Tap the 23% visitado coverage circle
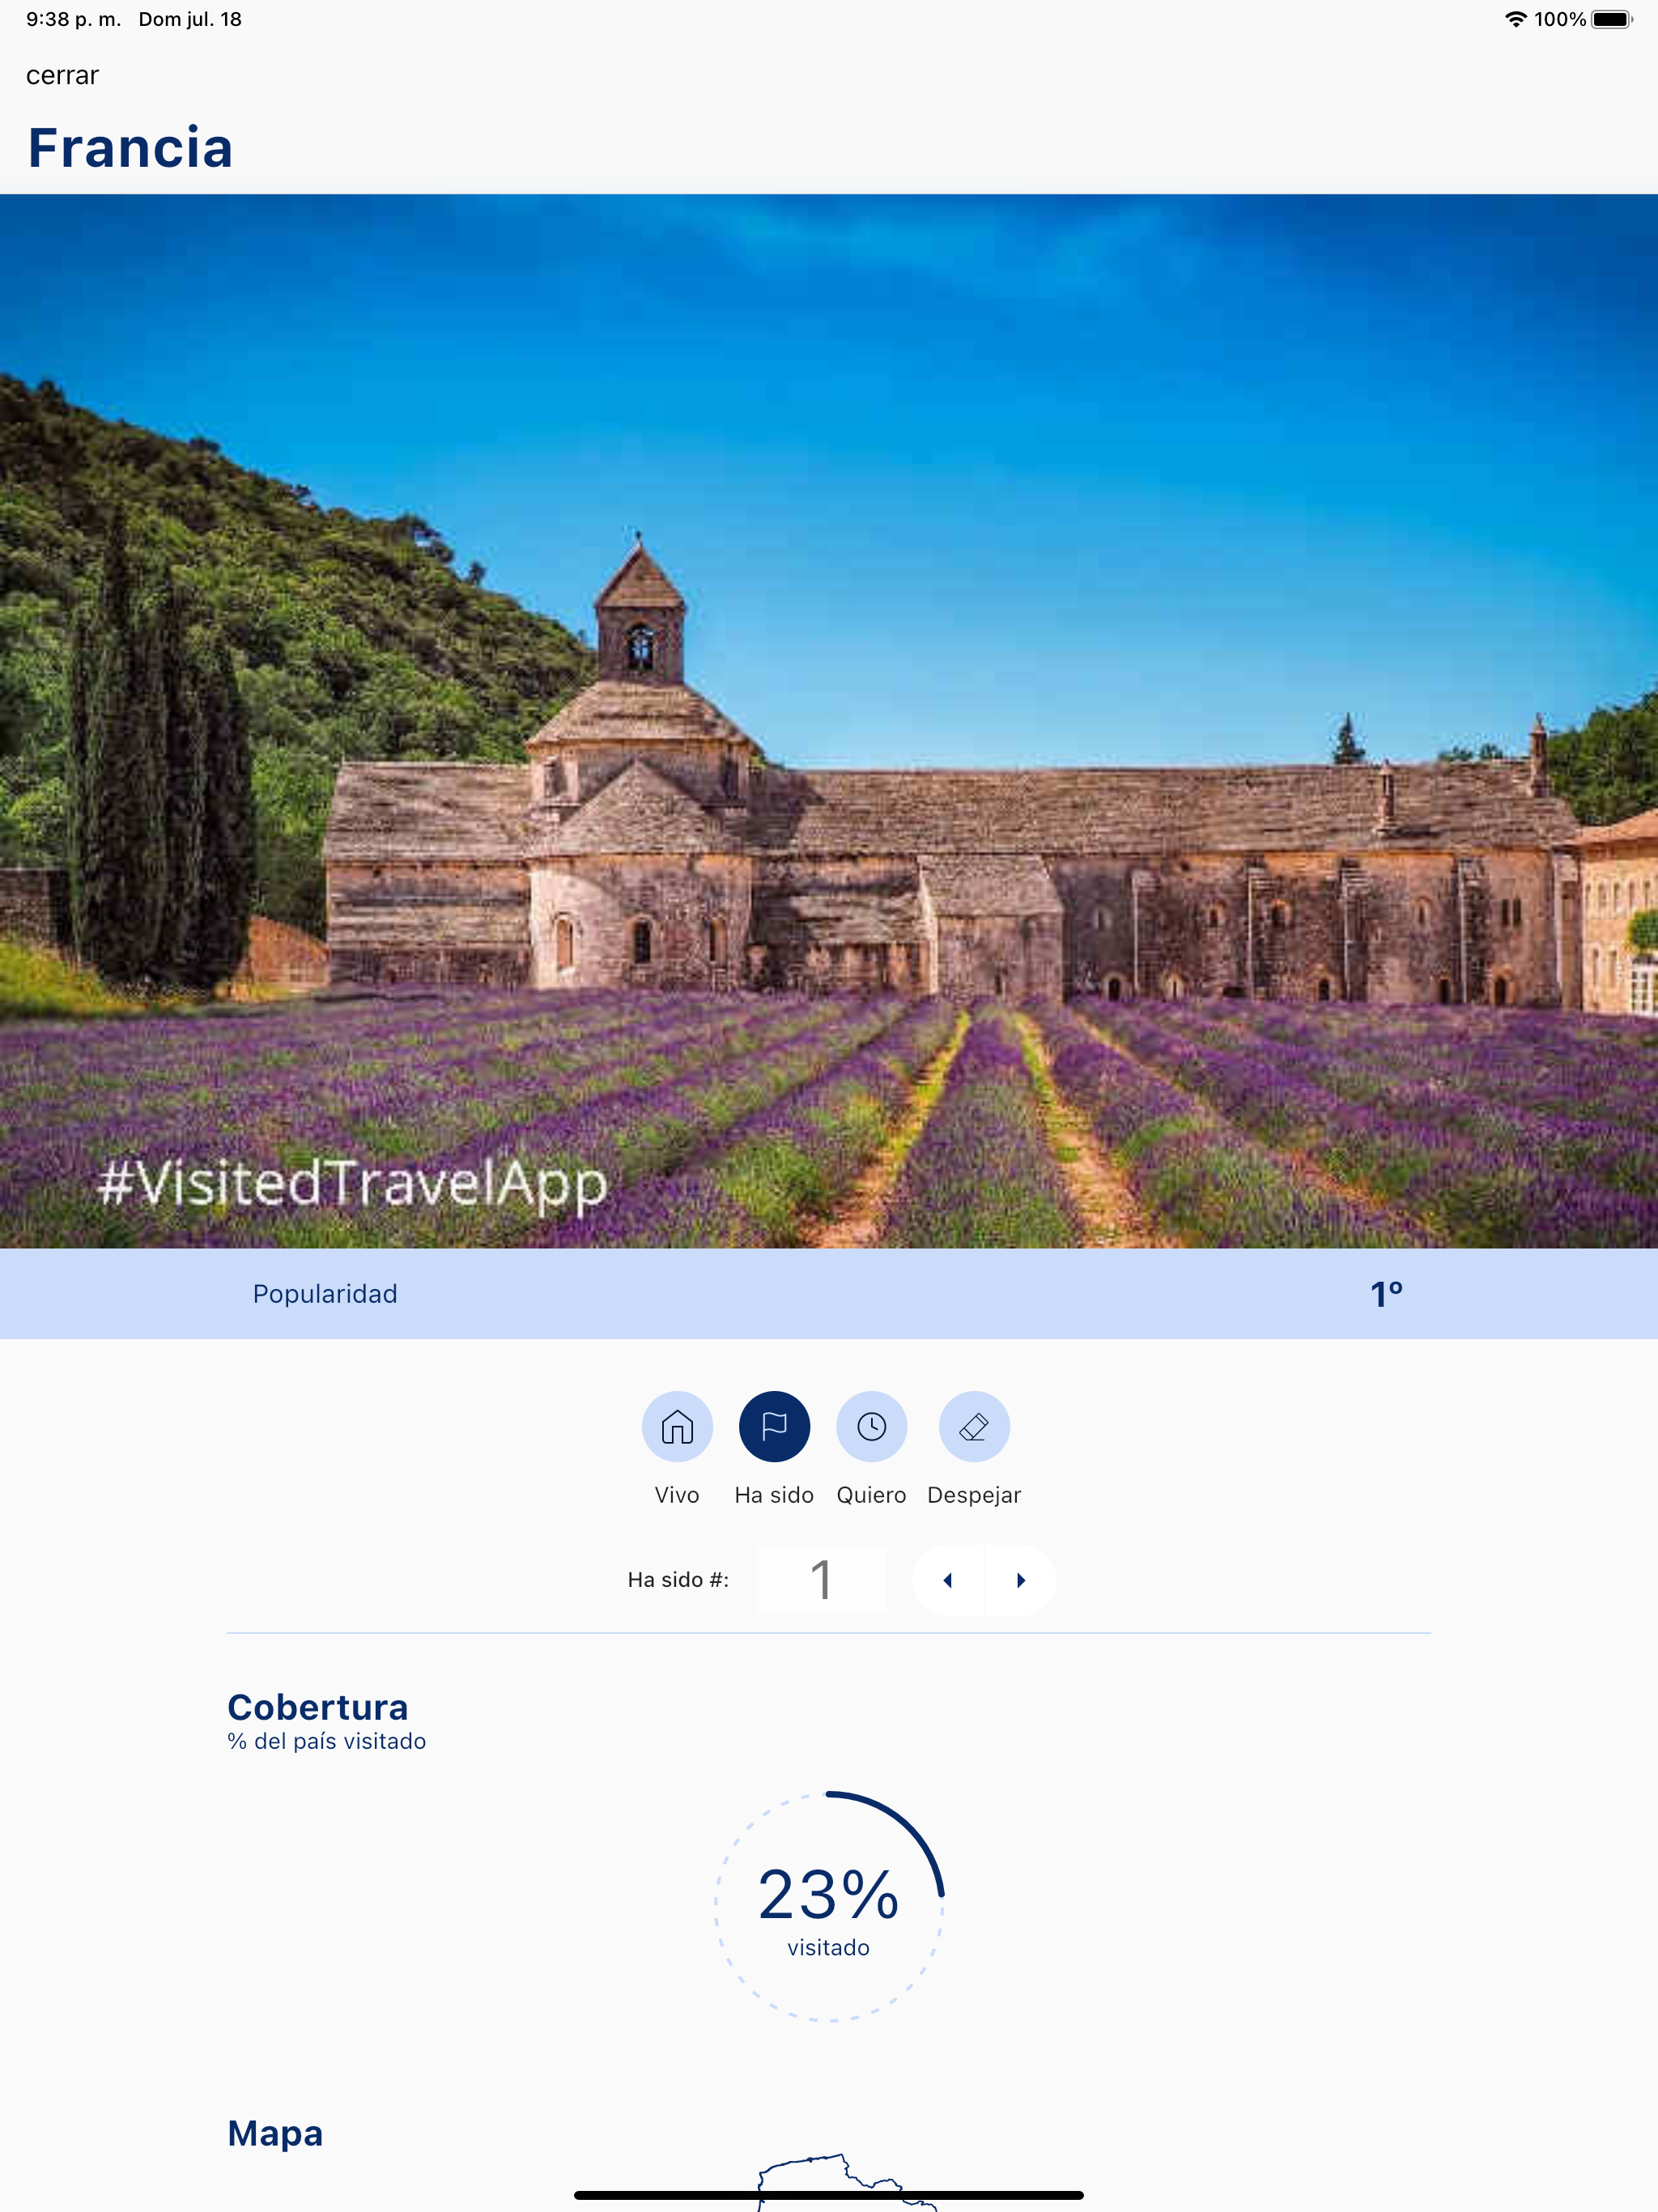Screen dimensions: 1658x2212 click(x=829, y=1906)
